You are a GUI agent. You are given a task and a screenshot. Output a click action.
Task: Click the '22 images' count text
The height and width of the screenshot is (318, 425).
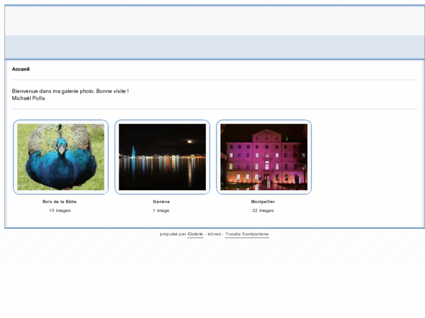tap(263, 211)
